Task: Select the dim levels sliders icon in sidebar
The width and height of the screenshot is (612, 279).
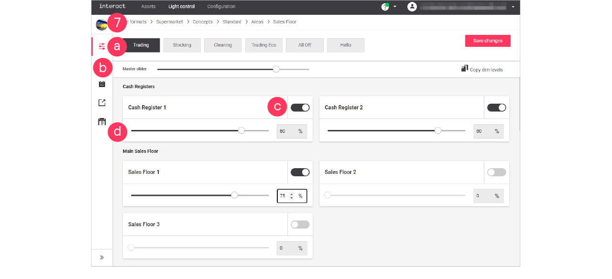Action: 101,46
